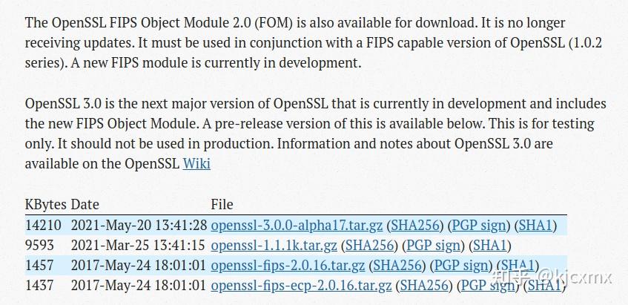Open SHA1 for openssl-3.0.0-alpha17
Screen dimensions: 628x305
coord(535,226)
